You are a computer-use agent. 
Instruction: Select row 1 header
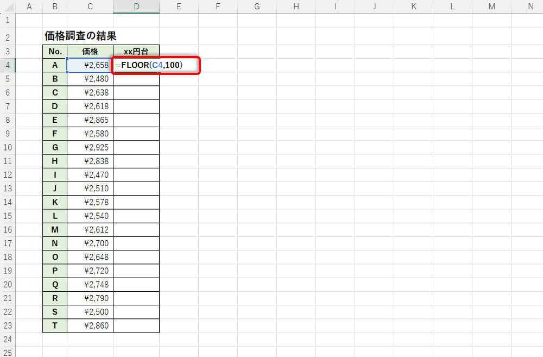pos(8,21)
